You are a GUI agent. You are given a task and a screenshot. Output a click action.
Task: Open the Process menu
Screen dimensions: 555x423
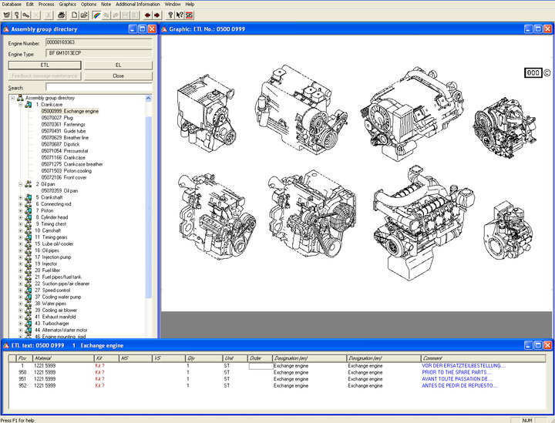point(46,5)
